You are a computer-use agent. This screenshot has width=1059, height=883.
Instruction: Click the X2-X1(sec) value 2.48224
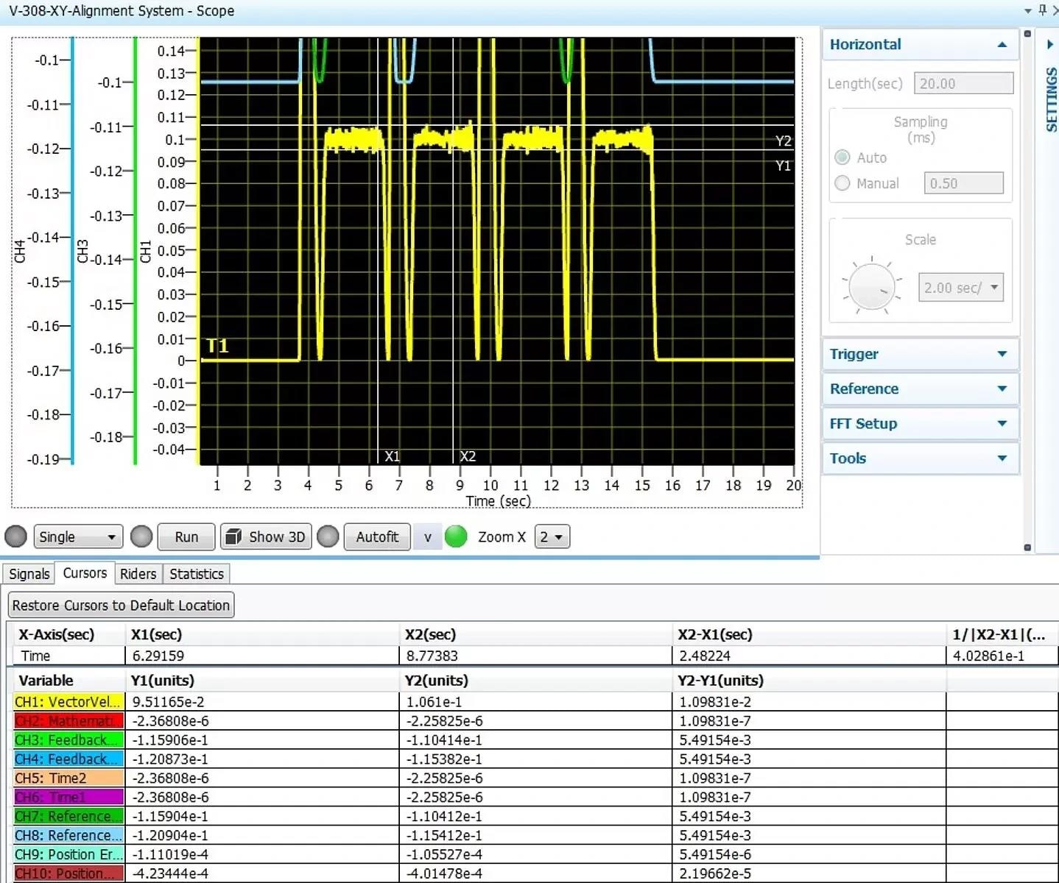(x=706, y=656)
